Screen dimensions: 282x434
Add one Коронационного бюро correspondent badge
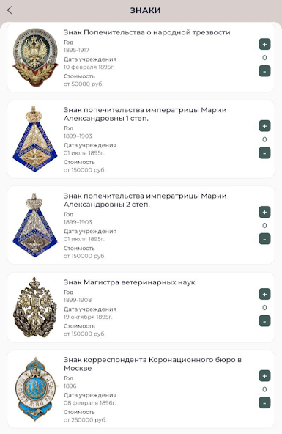[x=264, y=376]
